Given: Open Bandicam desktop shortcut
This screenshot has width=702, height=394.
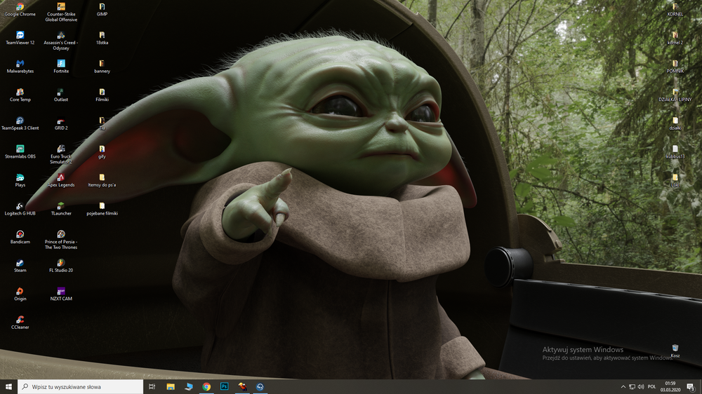Looking at the screenshot, I should coord(20,238).
